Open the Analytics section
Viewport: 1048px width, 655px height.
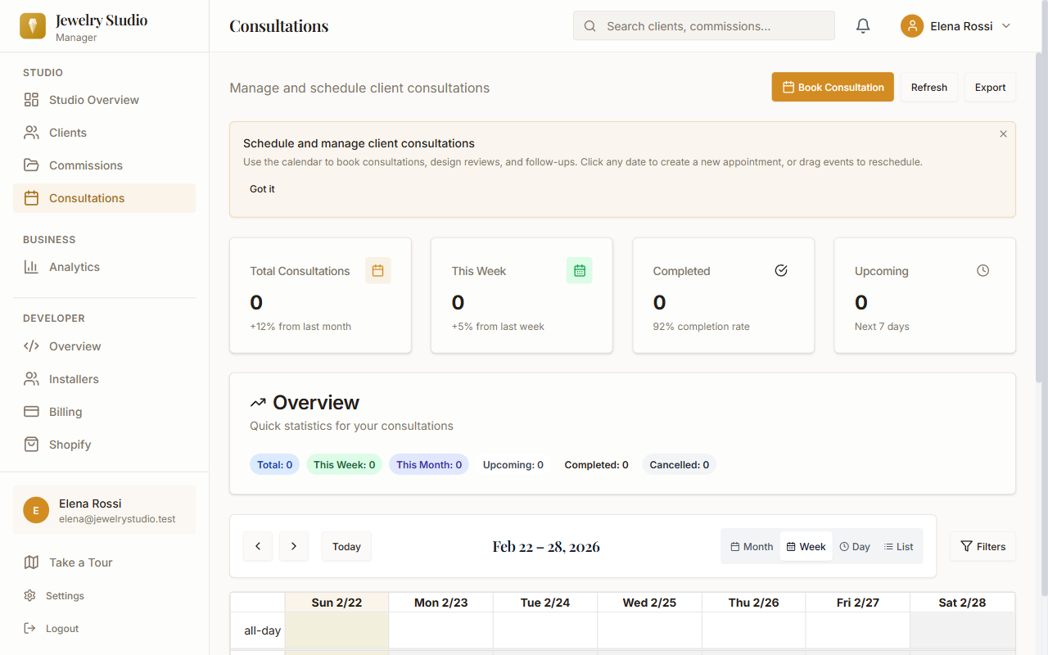75,266
